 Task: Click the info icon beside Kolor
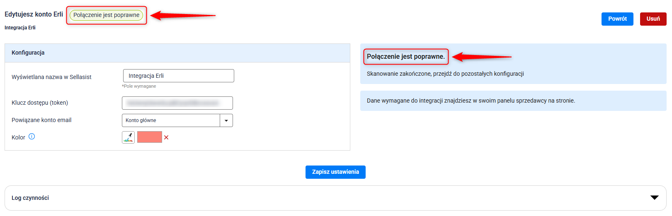coord(32,137)
